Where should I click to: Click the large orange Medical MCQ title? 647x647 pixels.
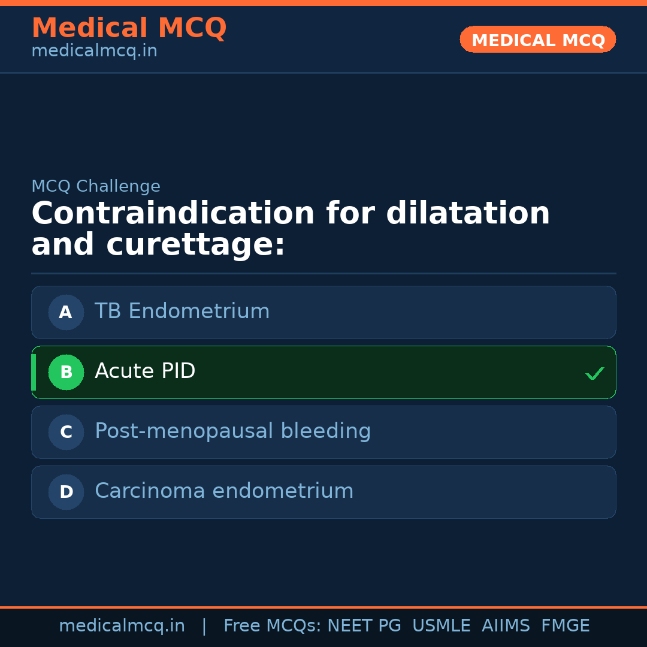(x=129, y=28)
